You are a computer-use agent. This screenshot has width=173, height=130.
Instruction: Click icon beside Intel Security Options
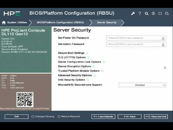[88, 80]
